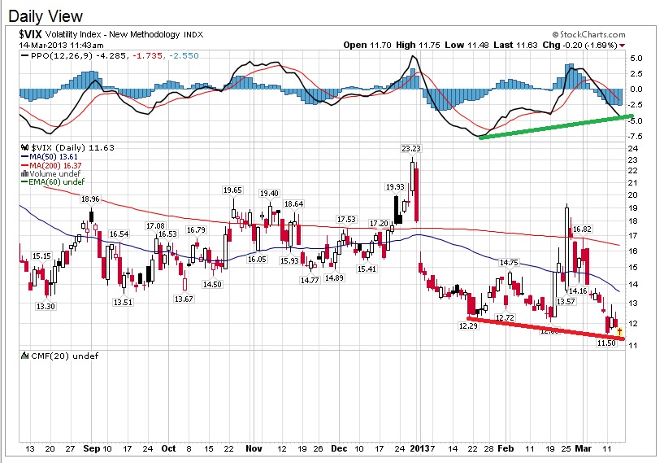Click the 14.75 price label
The width and height of the screenshot is (664, 463).
[509, 263]
